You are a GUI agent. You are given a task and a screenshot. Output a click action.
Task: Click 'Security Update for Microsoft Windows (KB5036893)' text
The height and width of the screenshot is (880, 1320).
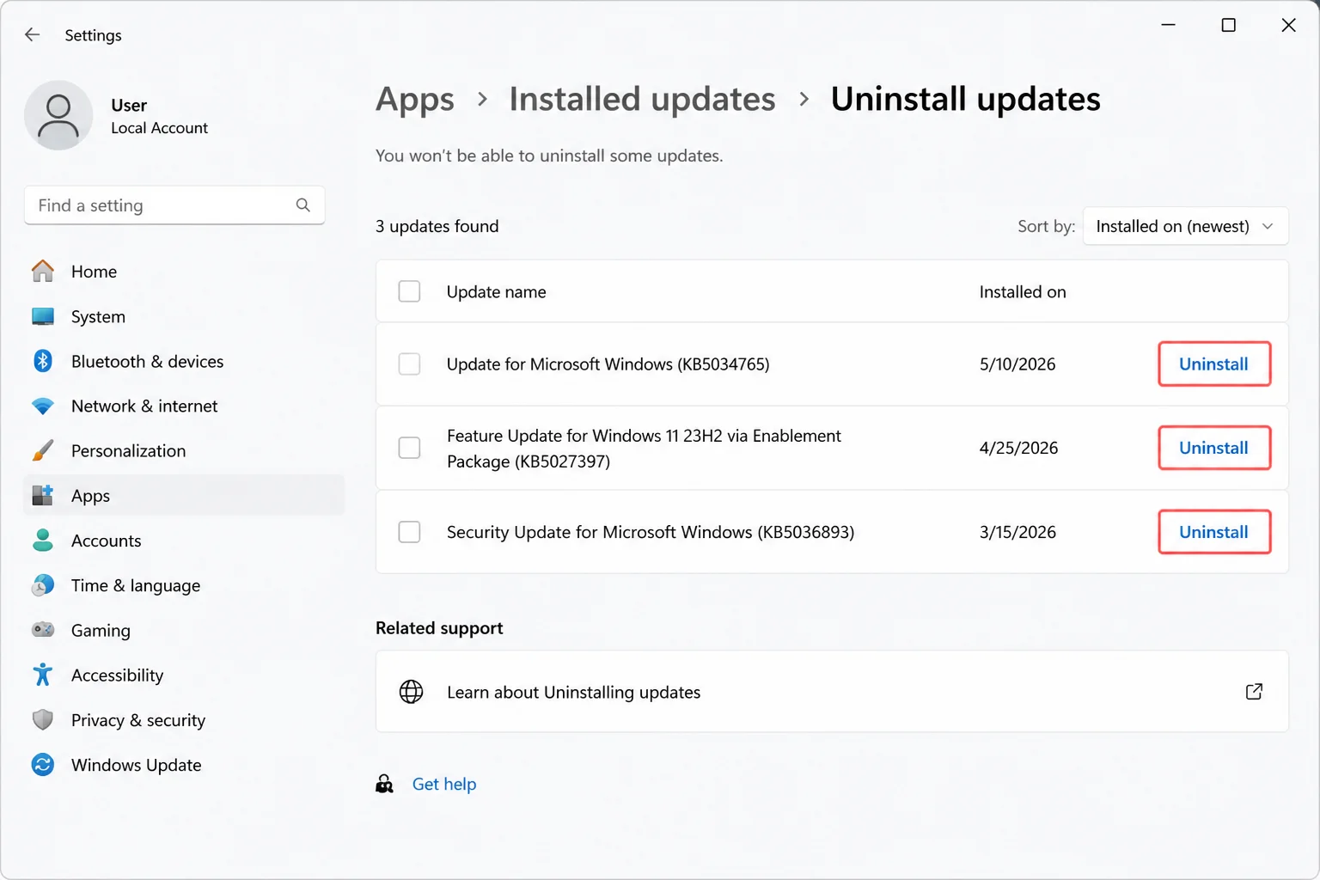point(650,532)
